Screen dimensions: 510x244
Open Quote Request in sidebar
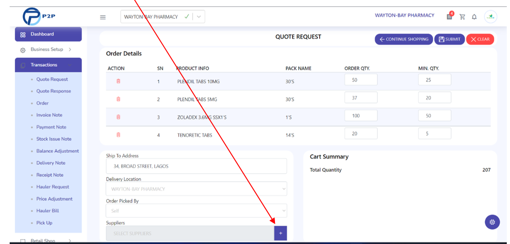point(52,79)
